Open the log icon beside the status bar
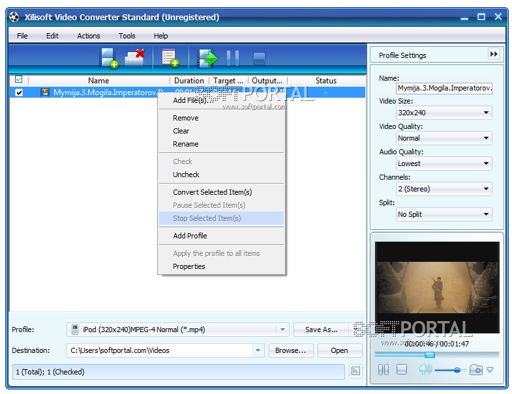Screen dimensions: 512x394 [355, 371]
